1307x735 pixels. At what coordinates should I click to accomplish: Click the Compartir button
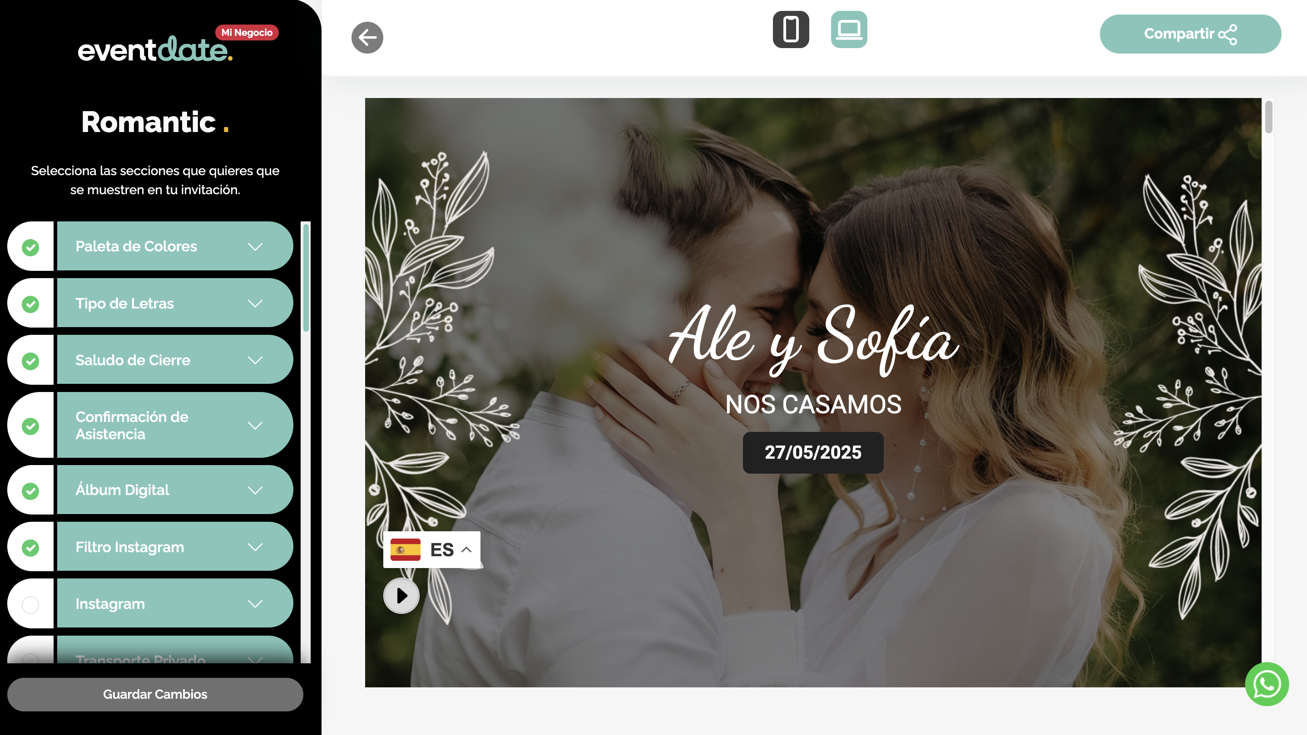1190,34
